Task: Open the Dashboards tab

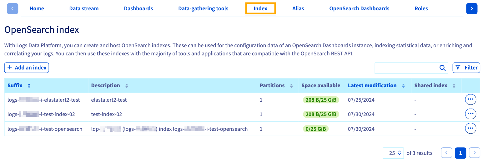Action: pyautogui.click(x=138, y=8)
